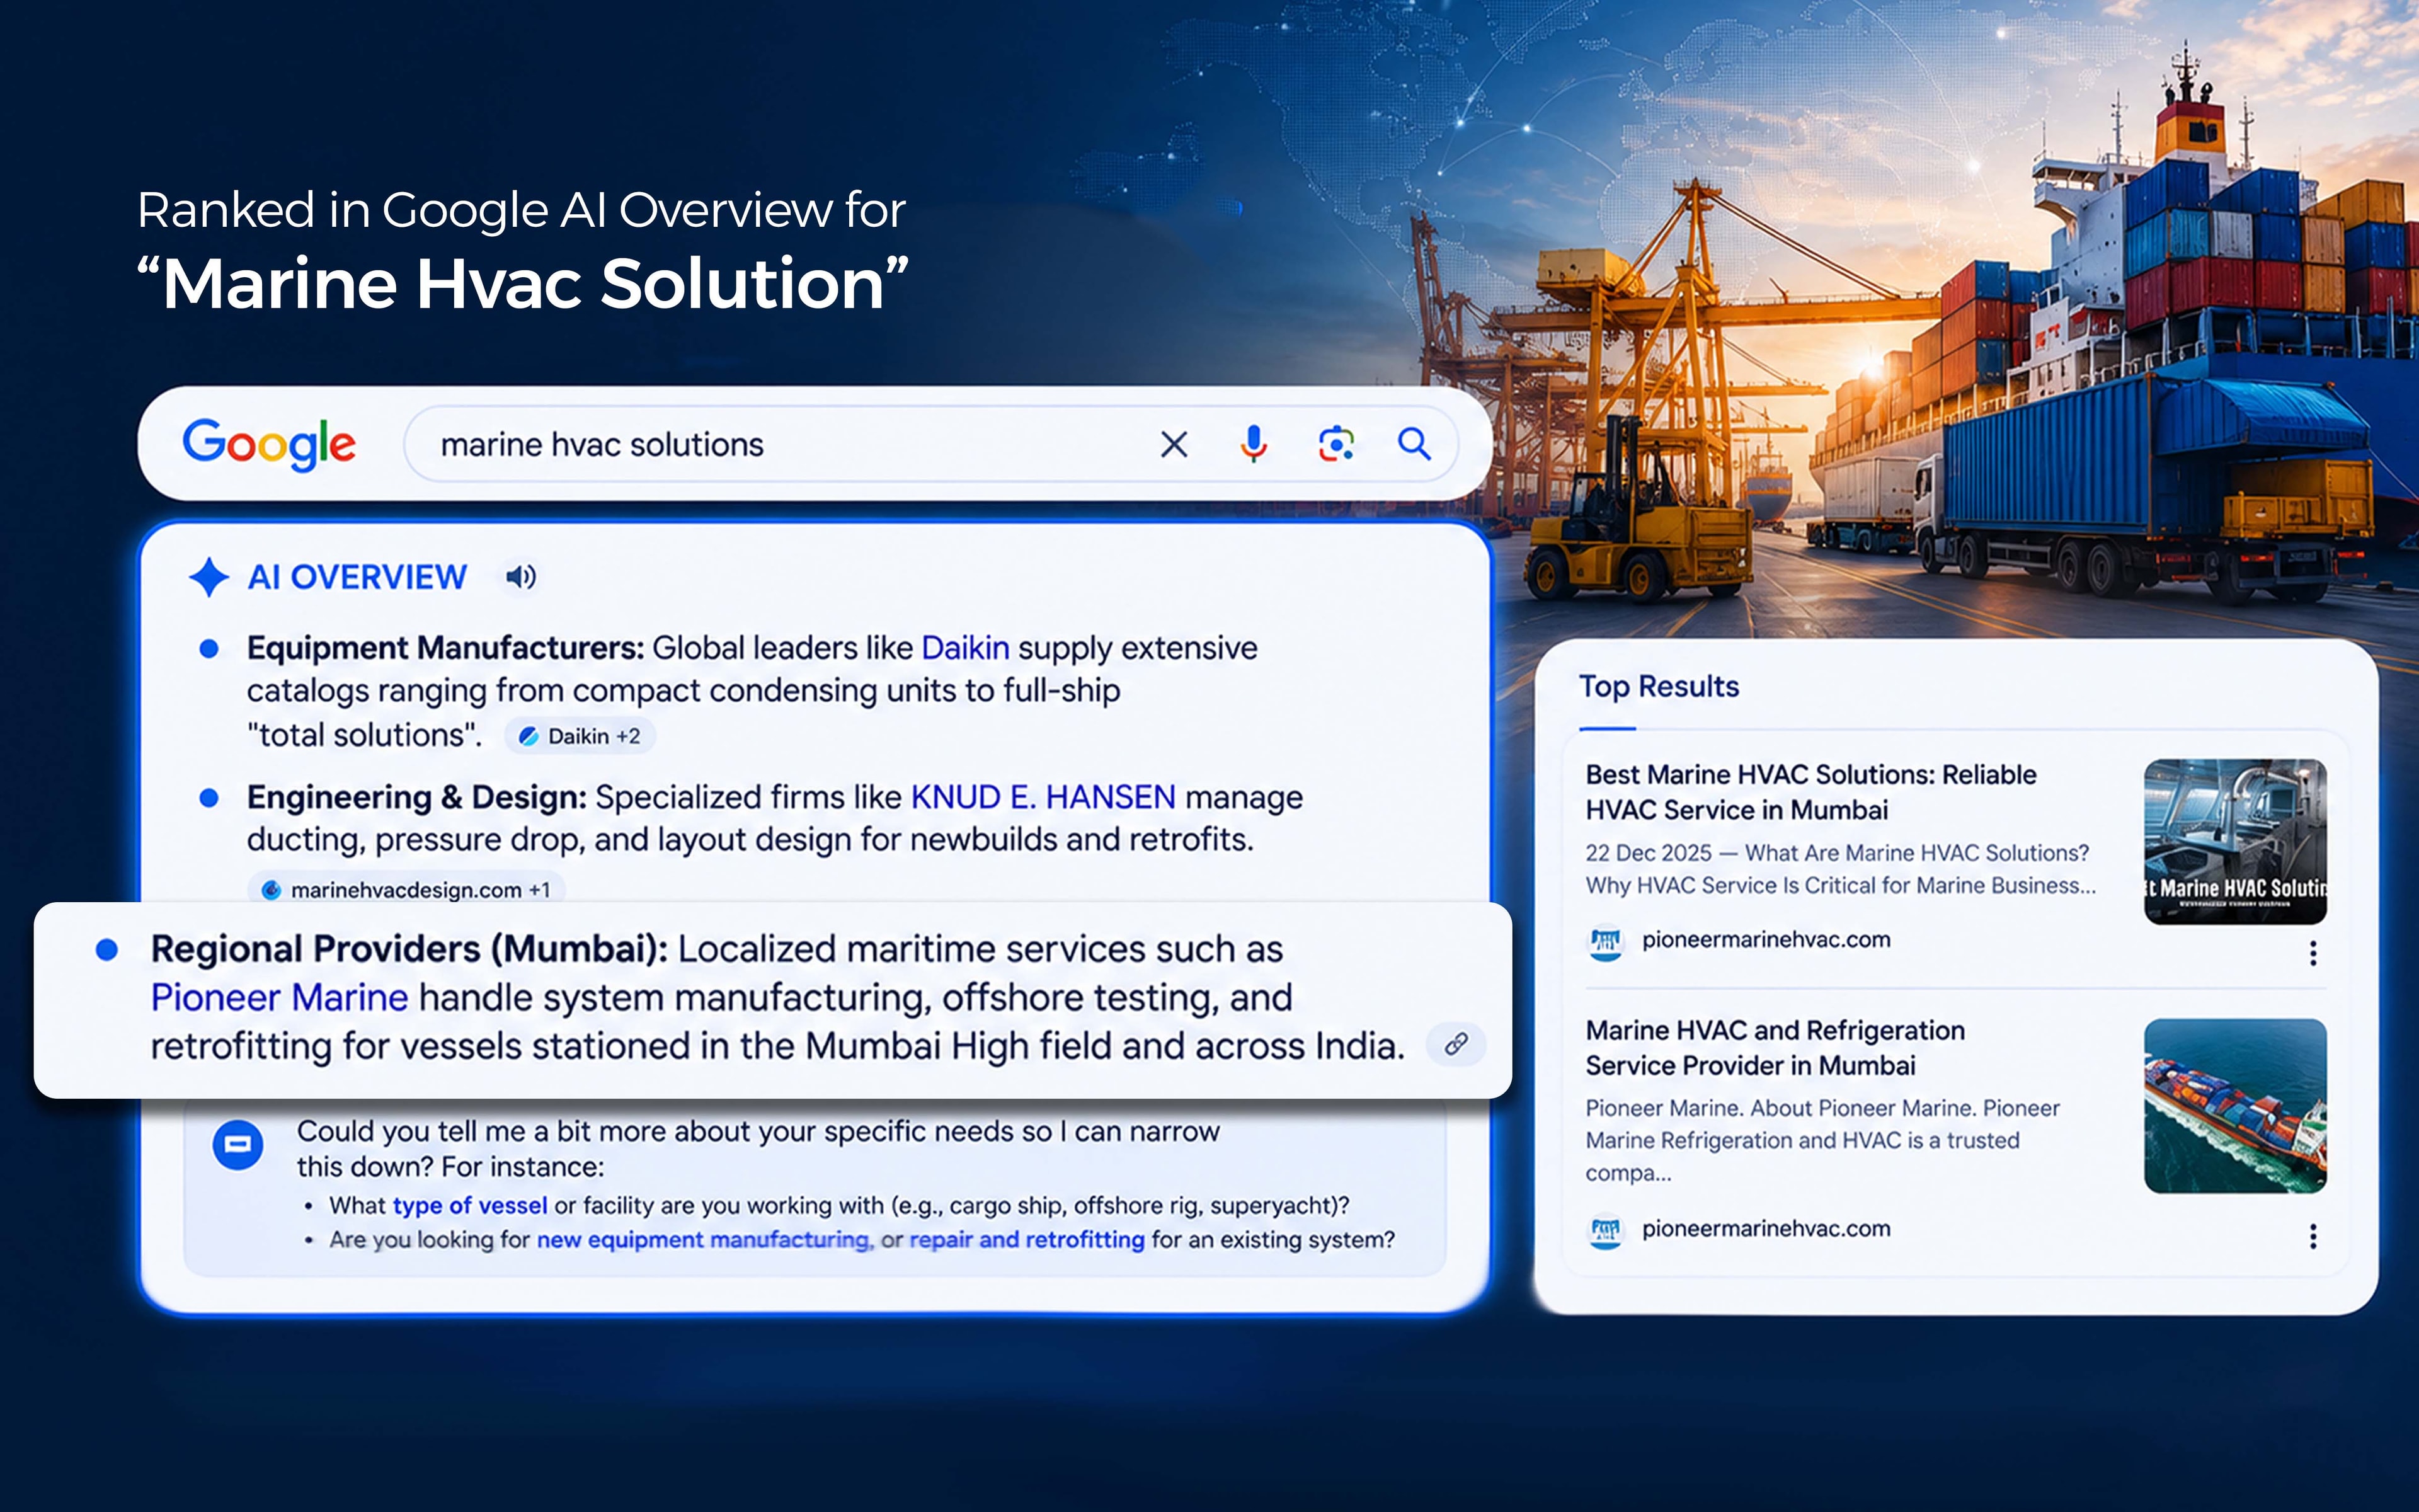Open three-dot menu of Best Marine HVAC result

2313,954
